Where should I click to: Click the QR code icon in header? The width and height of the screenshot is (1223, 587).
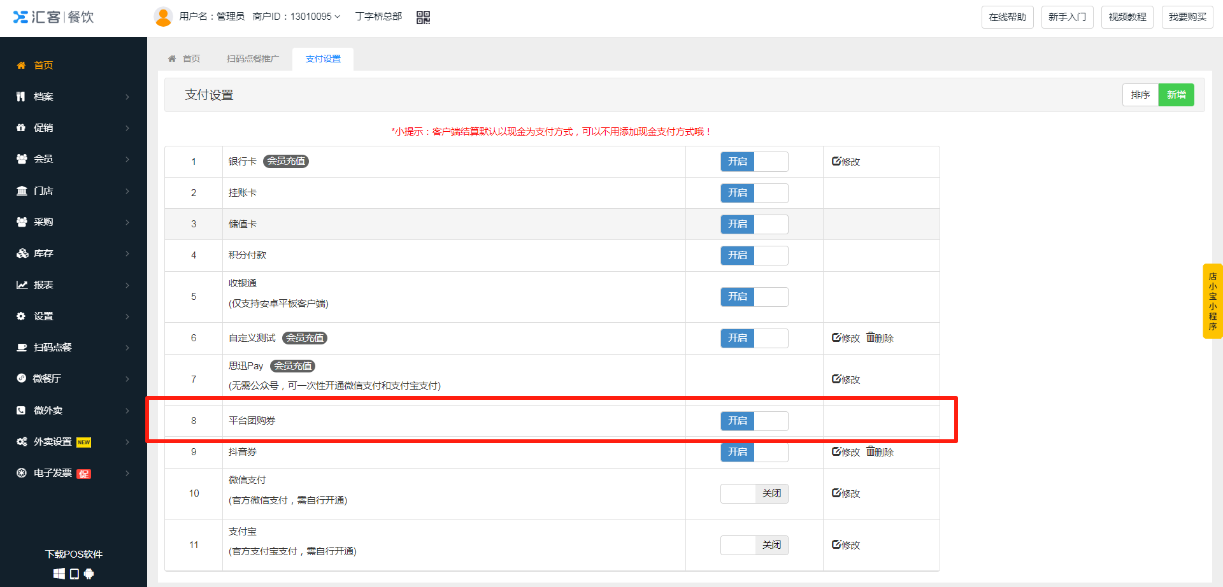point(423,17)
